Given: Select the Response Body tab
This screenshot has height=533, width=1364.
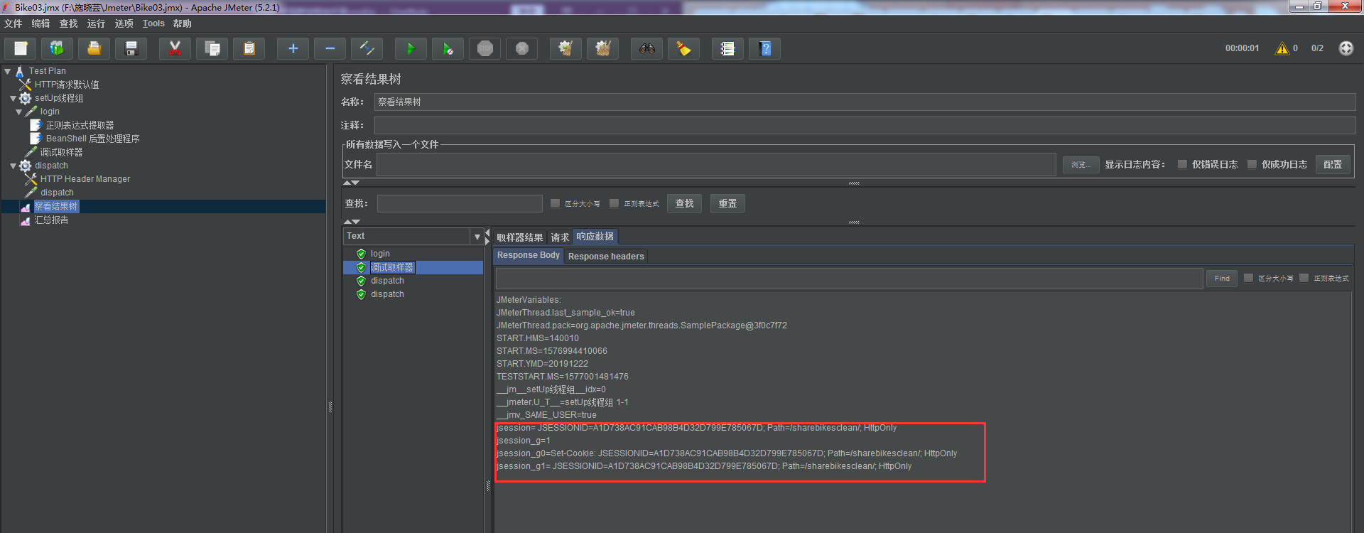Looking at the screenshot, I should [x=529, y=255].
